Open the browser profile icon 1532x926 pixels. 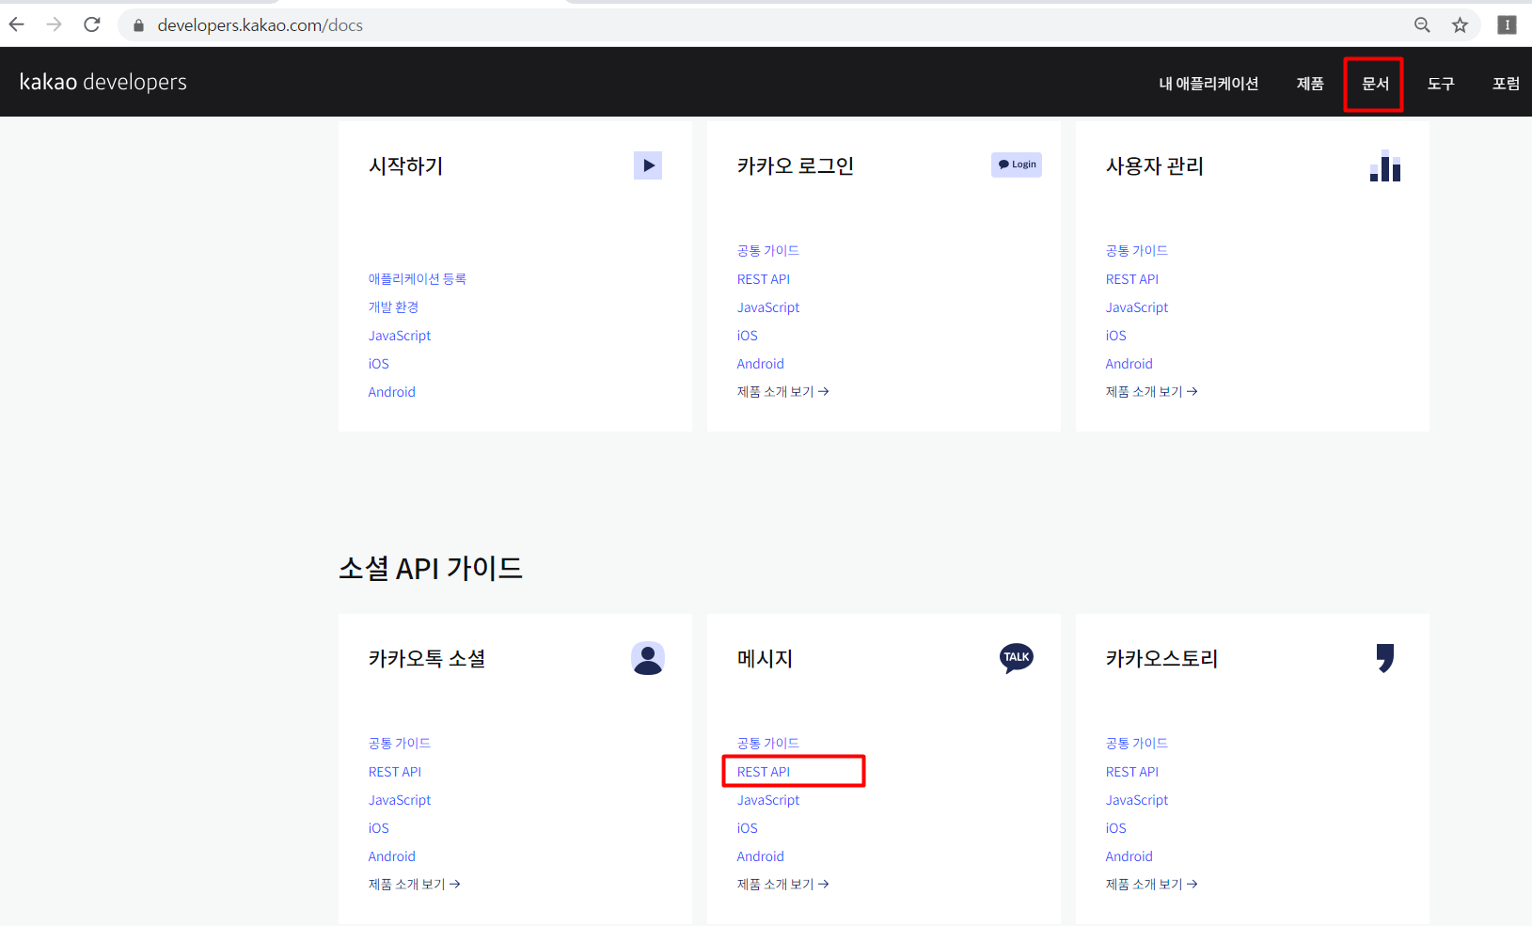point(1507,25)
